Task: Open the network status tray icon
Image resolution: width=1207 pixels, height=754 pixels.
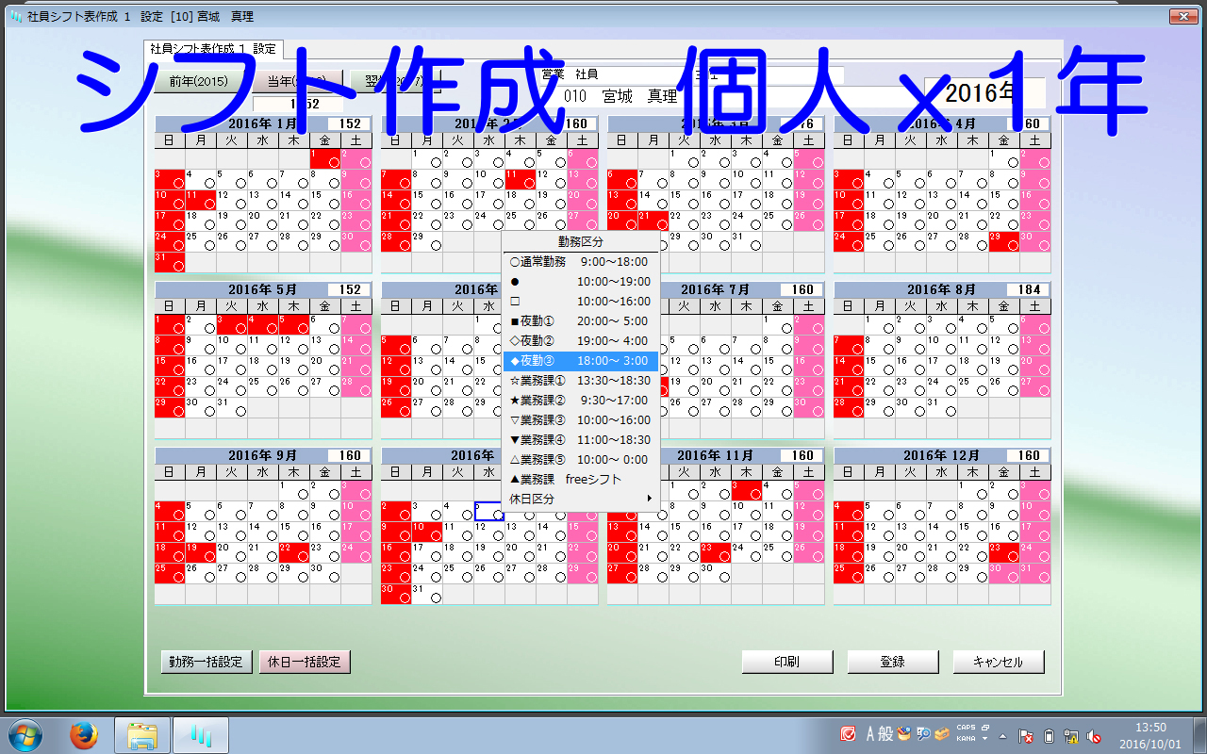Action: point(1071,735)
